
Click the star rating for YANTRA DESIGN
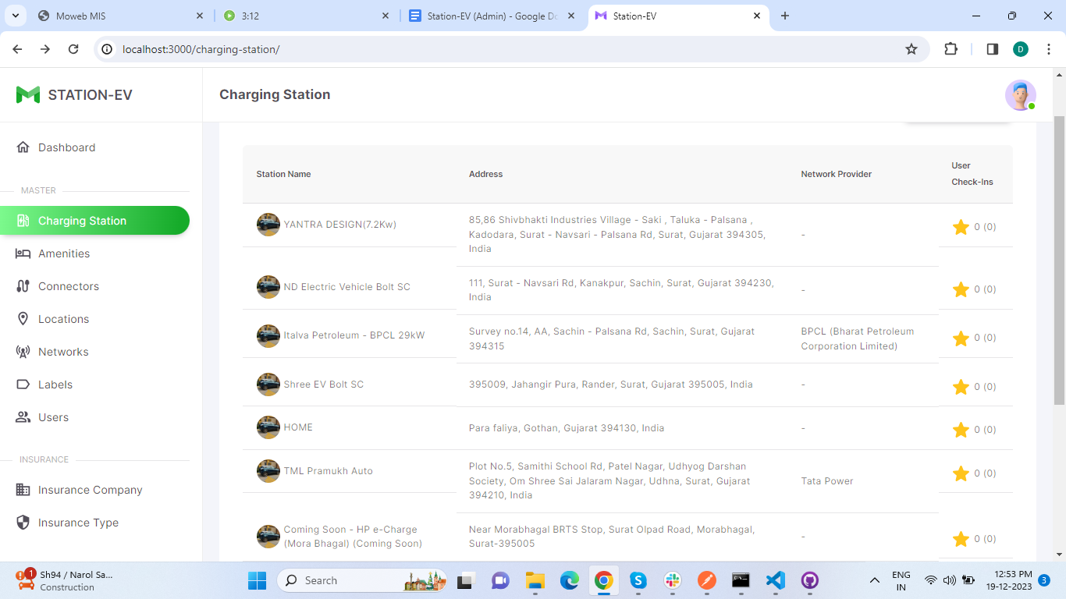961,227
